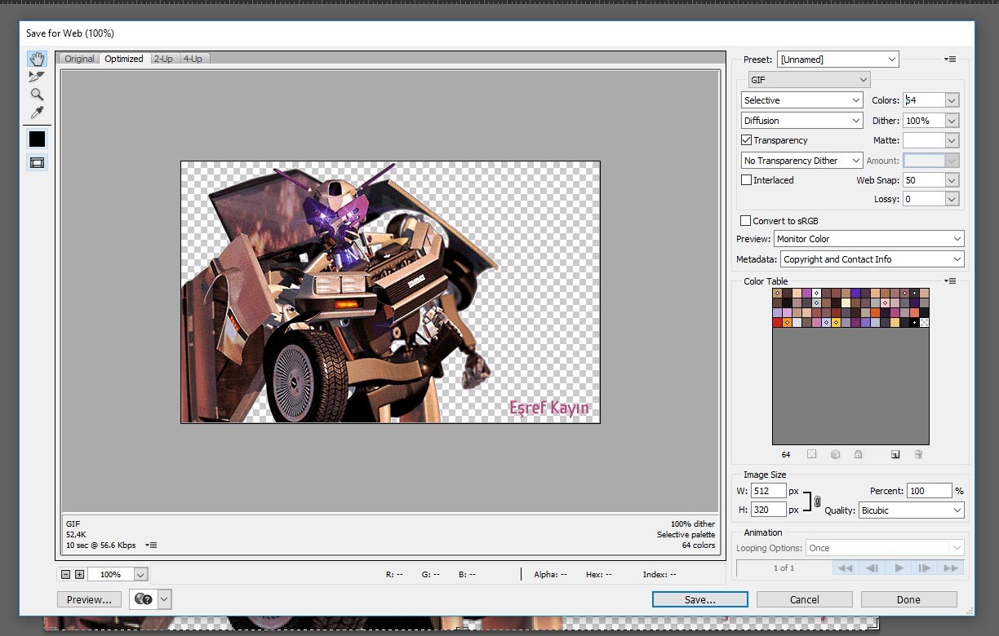Switch to the Original tab
999x636 pixels.
pos(79,59)
